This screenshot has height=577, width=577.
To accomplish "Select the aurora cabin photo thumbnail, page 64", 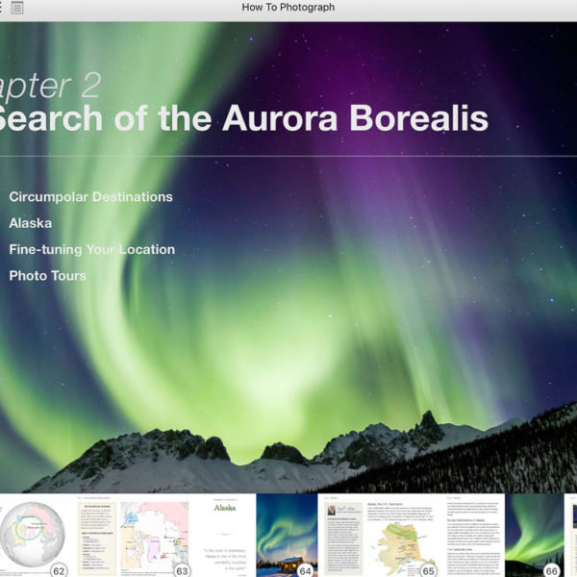I will (x=287, y=535).
